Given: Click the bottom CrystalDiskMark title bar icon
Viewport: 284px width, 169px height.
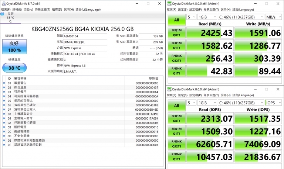Looking at the screenshot, I should click(169, 89).
